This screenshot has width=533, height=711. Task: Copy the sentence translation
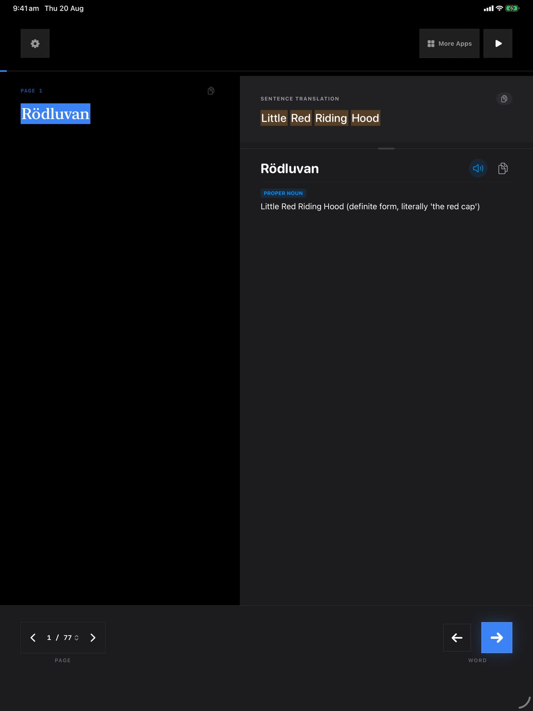tap(504, 99)
